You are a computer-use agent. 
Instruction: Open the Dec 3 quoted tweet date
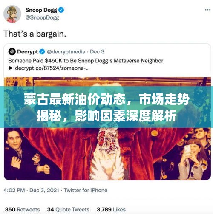97,52
